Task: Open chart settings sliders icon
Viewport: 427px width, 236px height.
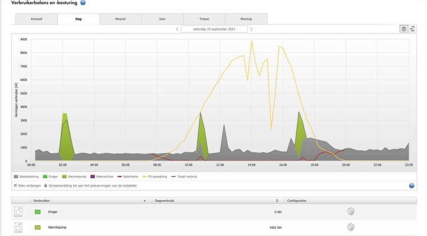Action: (x=412, y=29)
